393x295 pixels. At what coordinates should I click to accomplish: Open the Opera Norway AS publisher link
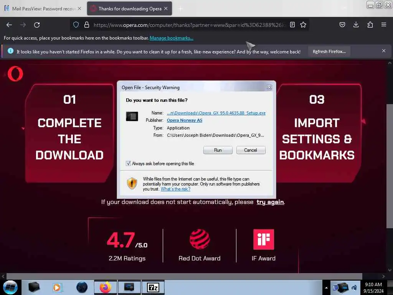(x=185, y=120)
